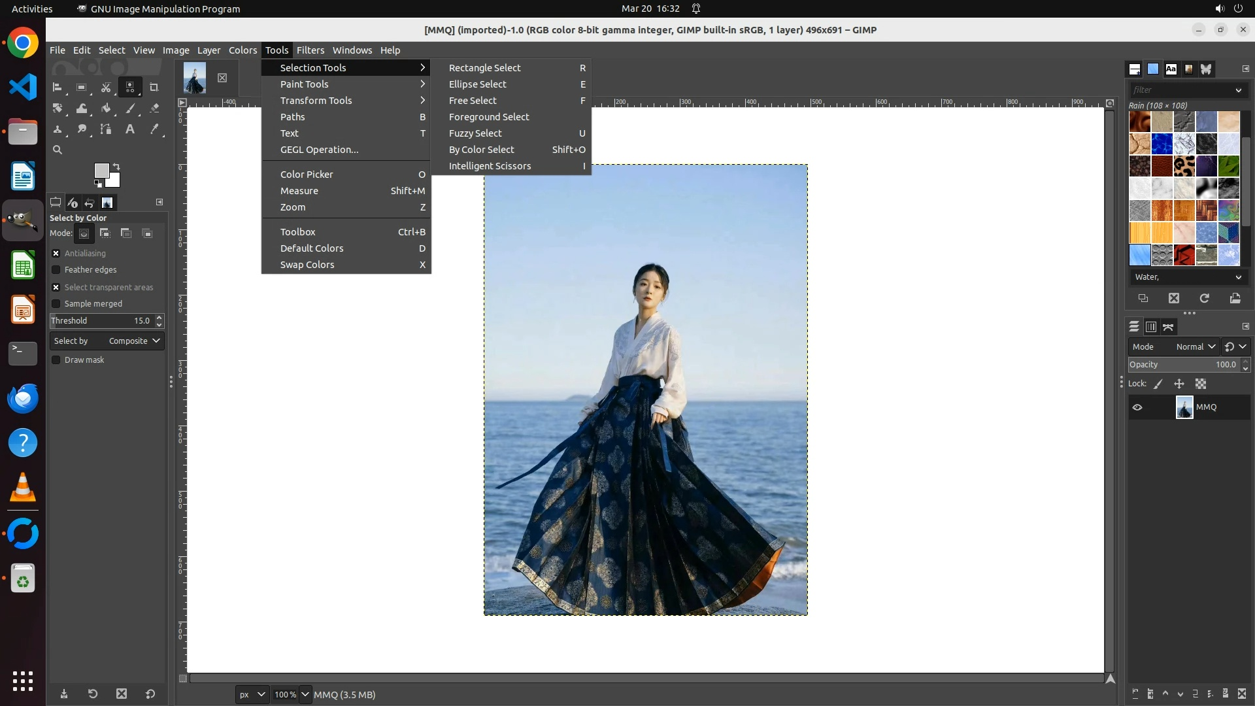Expand the zoom percentage dropdown in status bar
This screenshot has height=706, width=1255.
[x=305, y=695]
